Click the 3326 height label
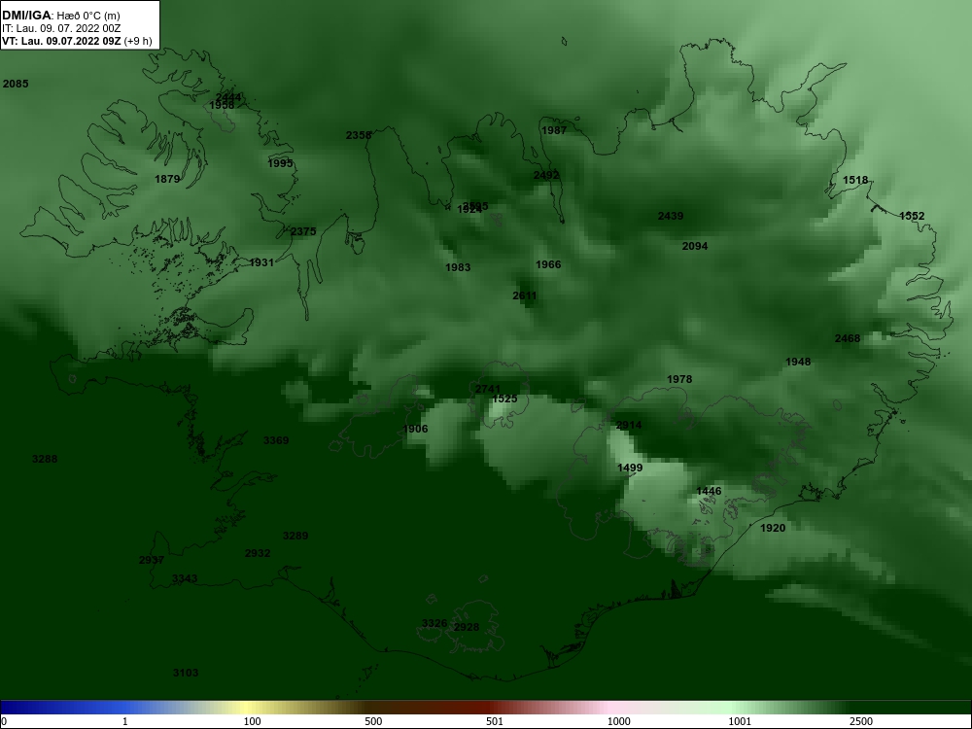This screenshot has height=729, width=972. click(434, 624)
